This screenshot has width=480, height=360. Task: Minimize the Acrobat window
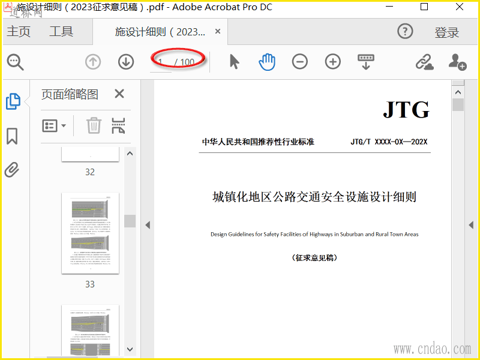click(389, 7)
